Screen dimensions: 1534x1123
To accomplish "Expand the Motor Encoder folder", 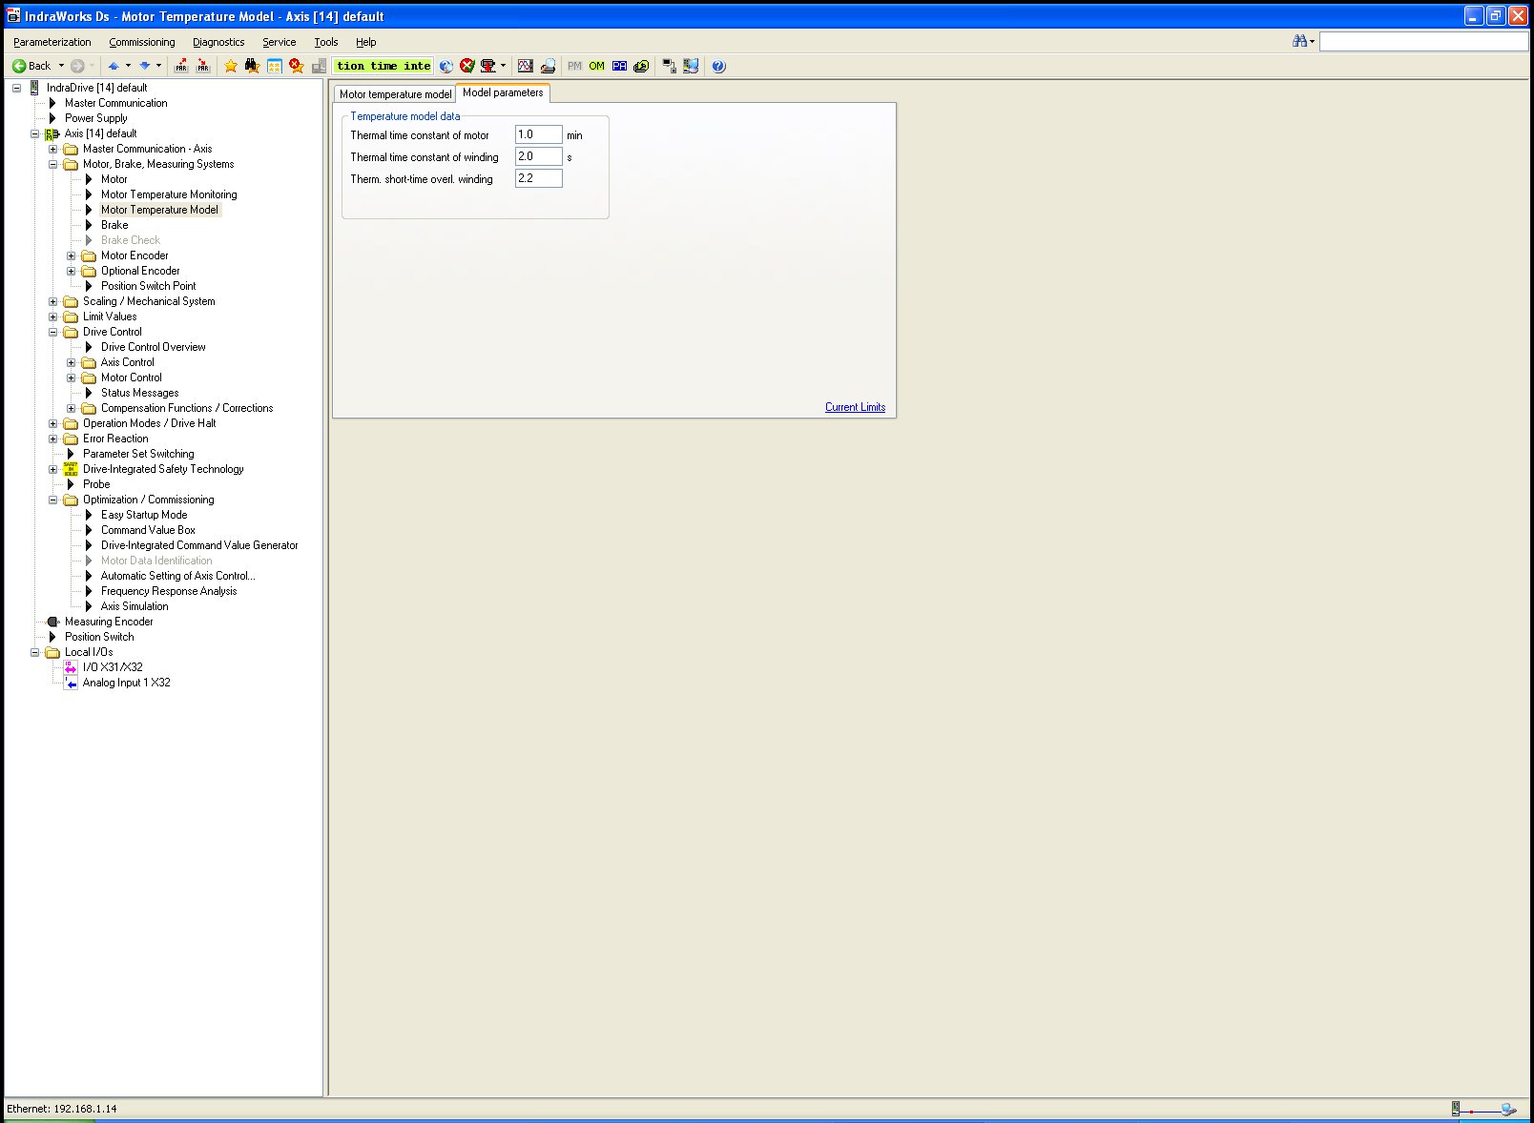I will (72, 255).
